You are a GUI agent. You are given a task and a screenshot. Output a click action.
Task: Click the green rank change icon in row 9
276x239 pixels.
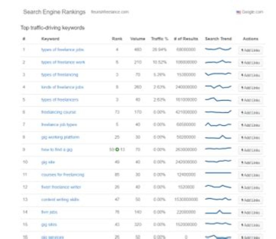[x=117, y=150]
